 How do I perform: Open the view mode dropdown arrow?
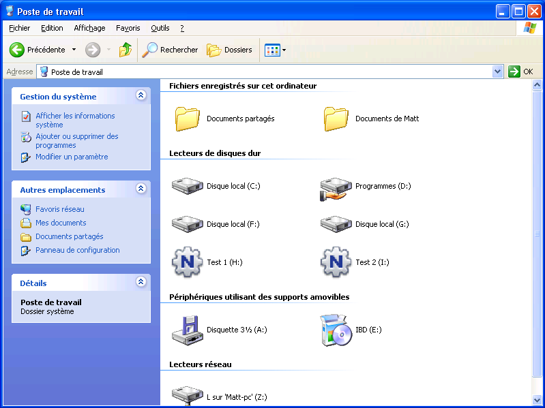point(284,50)
